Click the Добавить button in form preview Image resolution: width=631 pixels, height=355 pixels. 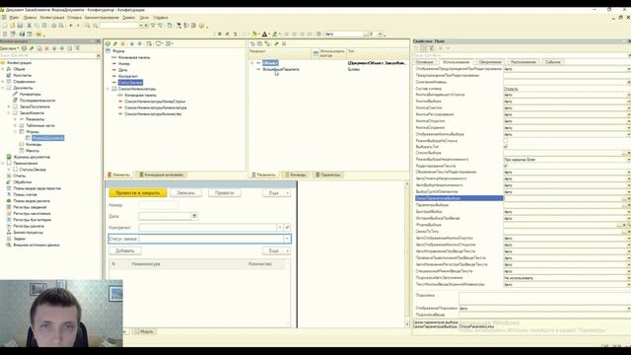click(x=125, y=250)
